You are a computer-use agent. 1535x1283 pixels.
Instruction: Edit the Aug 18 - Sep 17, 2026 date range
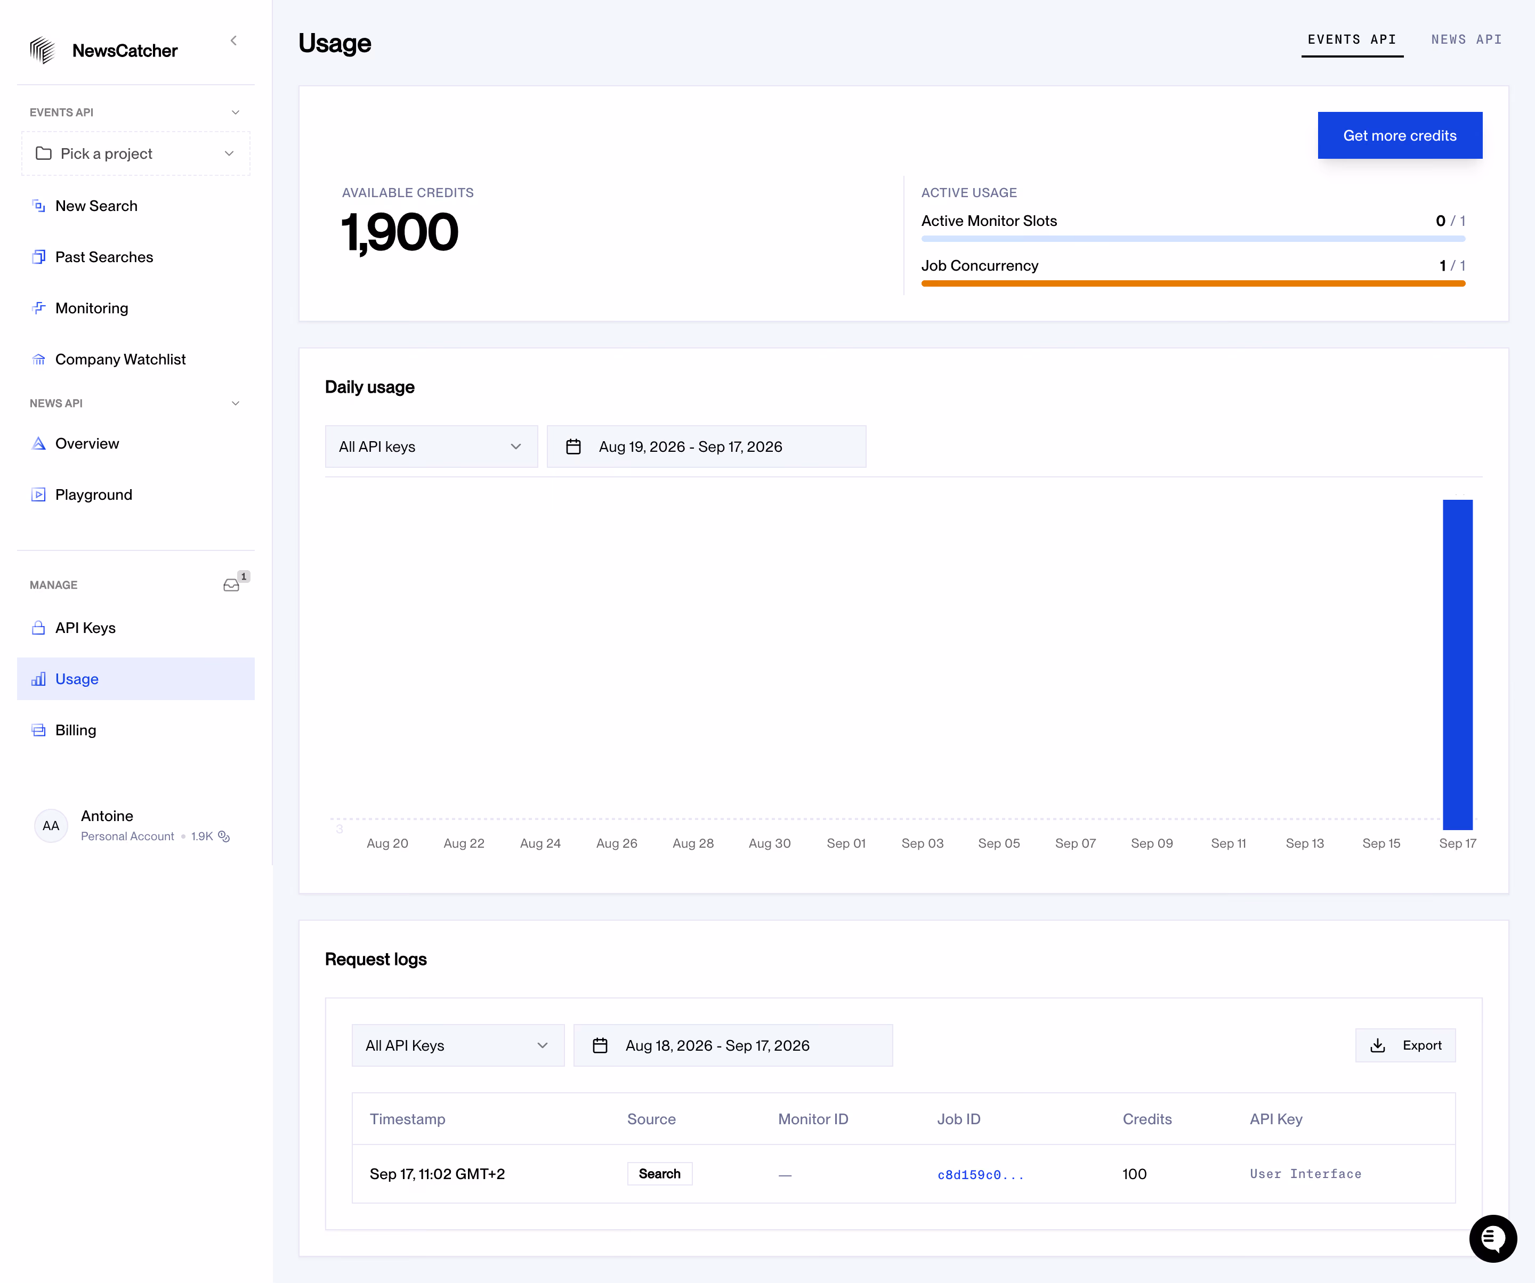pos(733,1045)
